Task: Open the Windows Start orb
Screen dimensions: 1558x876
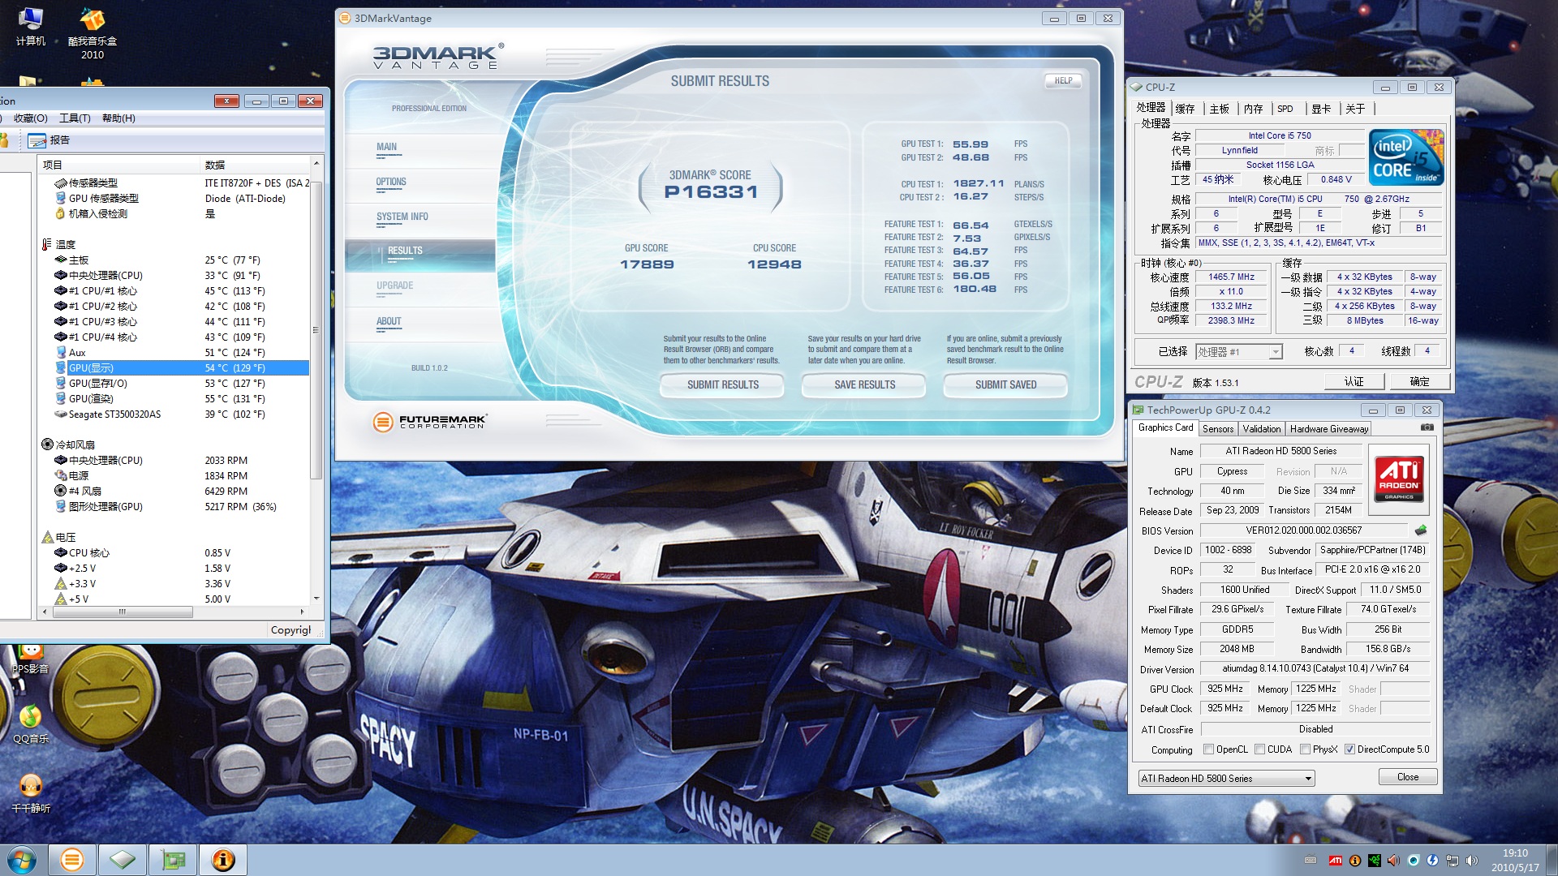Action: [22, 860]
